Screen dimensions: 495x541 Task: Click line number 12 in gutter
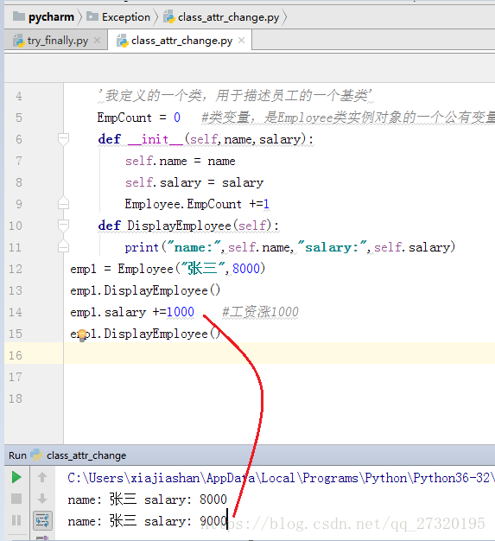16,269
